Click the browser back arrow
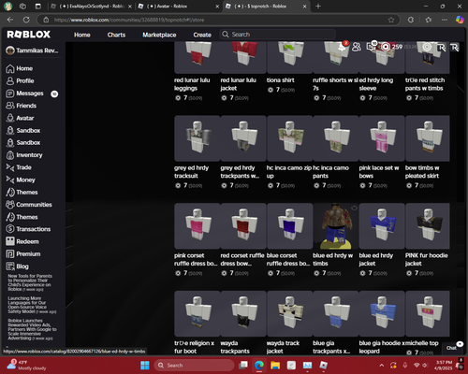Image resolution: width=468 pixels, height=374 pixels. pyautogui.click(x=10, y=20)
